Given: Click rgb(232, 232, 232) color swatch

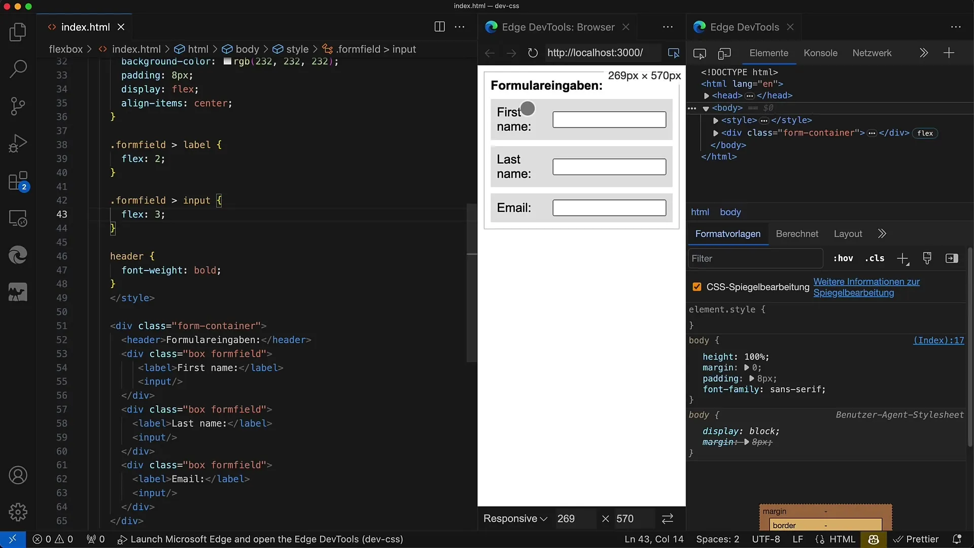Looking at the screenshot, I should click(x=227, y=61).
